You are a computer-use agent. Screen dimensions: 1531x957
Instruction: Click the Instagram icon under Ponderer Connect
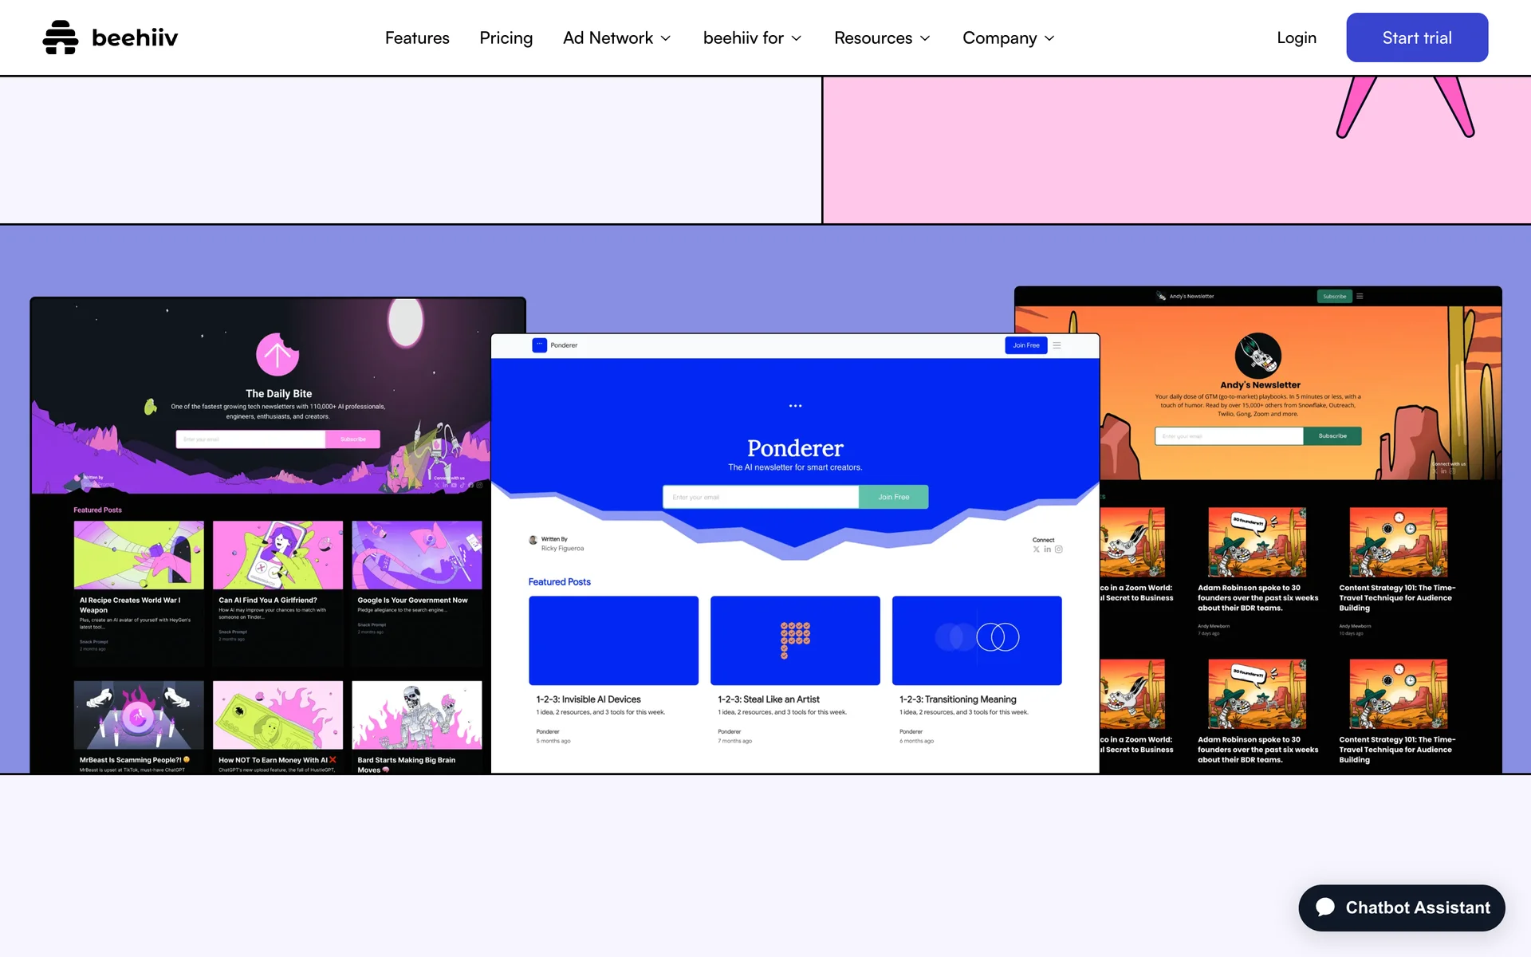1059,549
